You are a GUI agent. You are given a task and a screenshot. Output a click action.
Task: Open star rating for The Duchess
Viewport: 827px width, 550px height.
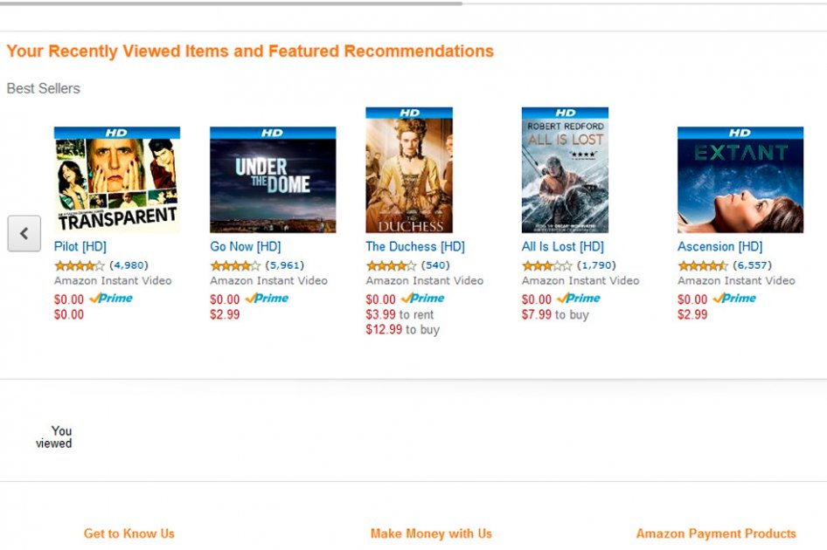point(391,265)
